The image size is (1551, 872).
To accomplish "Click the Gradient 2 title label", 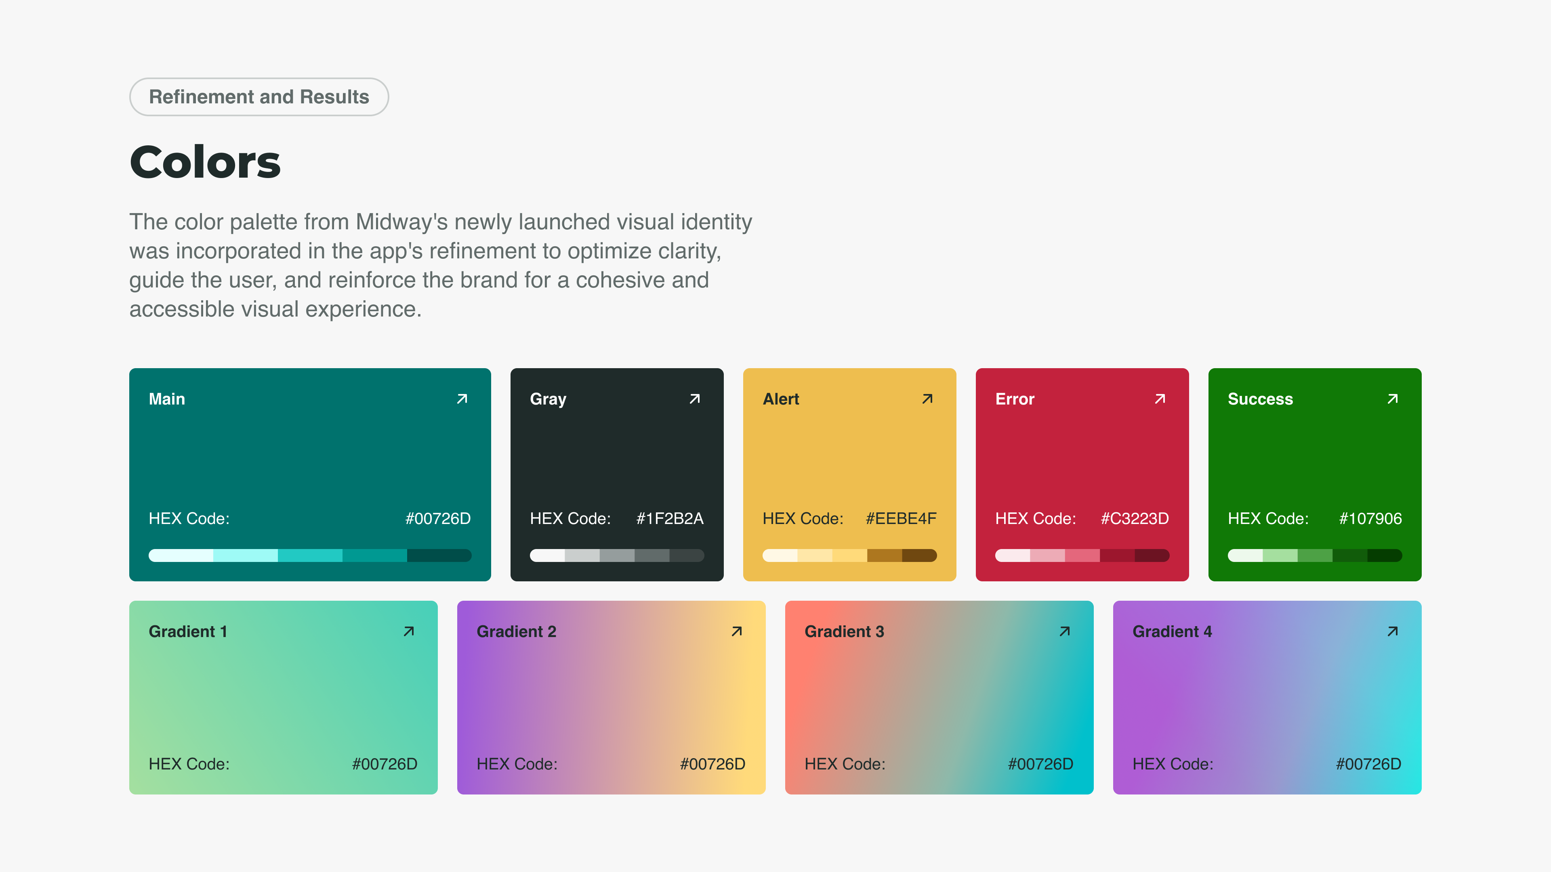I will [516, 631].
